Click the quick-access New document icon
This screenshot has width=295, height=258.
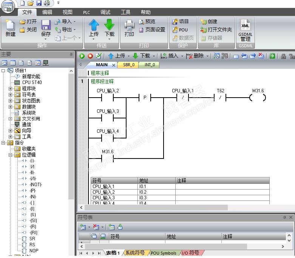pyautogui.click(x=22, y=3)
